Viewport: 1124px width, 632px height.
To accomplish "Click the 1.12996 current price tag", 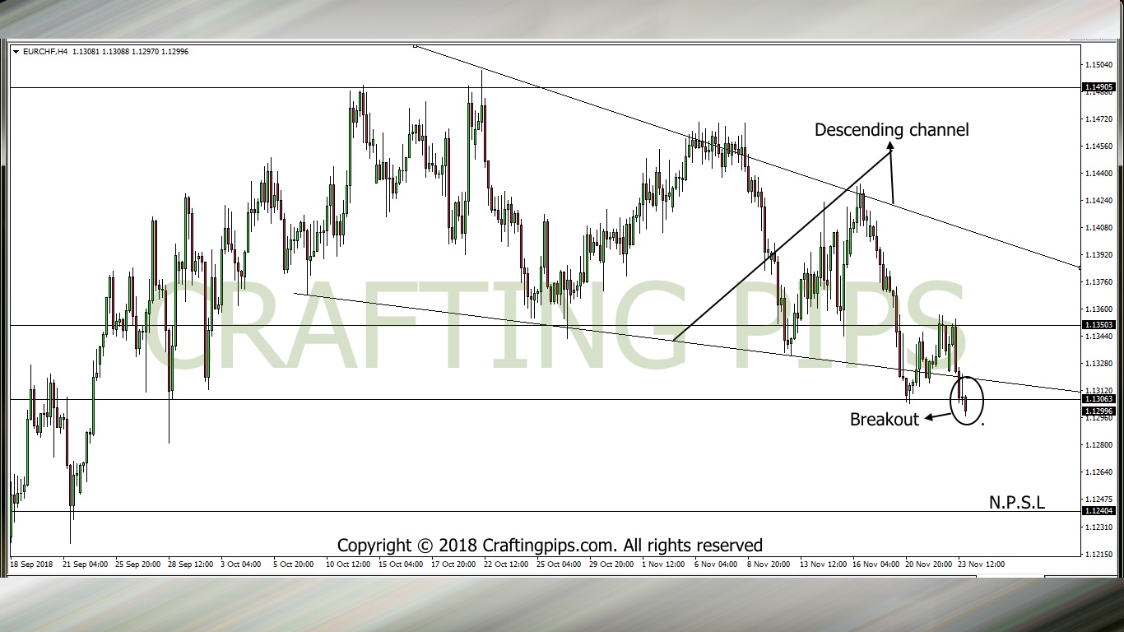I will pyautogui.click(x=1098, y=411).
